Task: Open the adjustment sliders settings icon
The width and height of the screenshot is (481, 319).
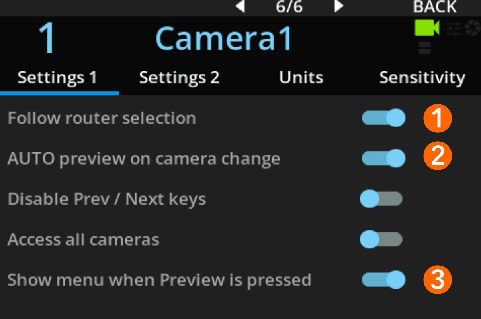Action: (x=454, y=28)
